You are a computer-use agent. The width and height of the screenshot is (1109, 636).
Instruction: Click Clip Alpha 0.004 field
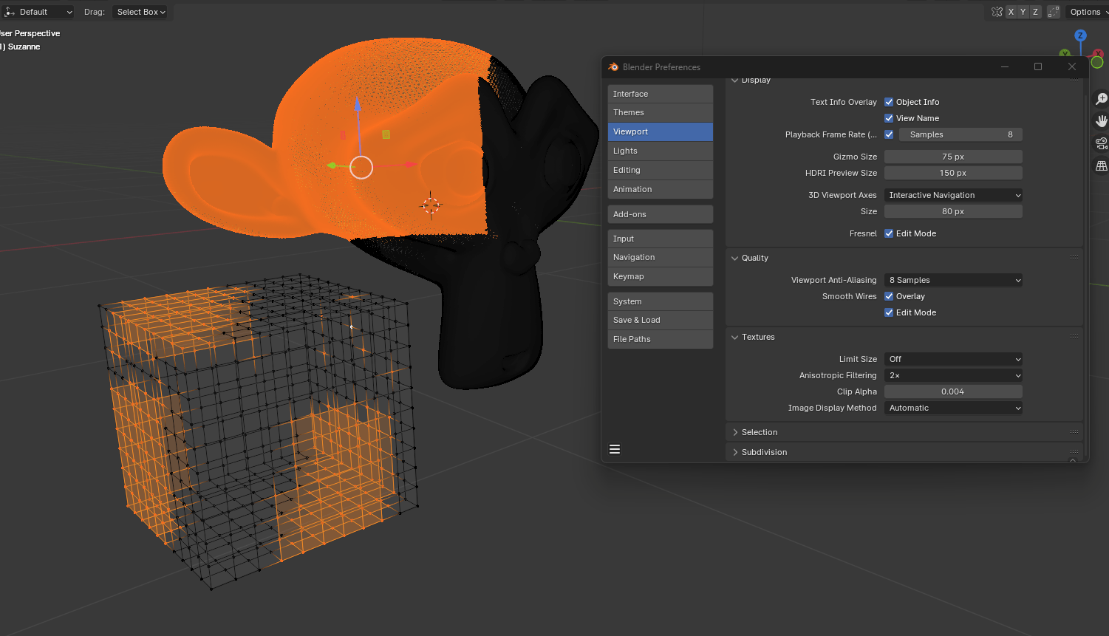click(953, 391)
